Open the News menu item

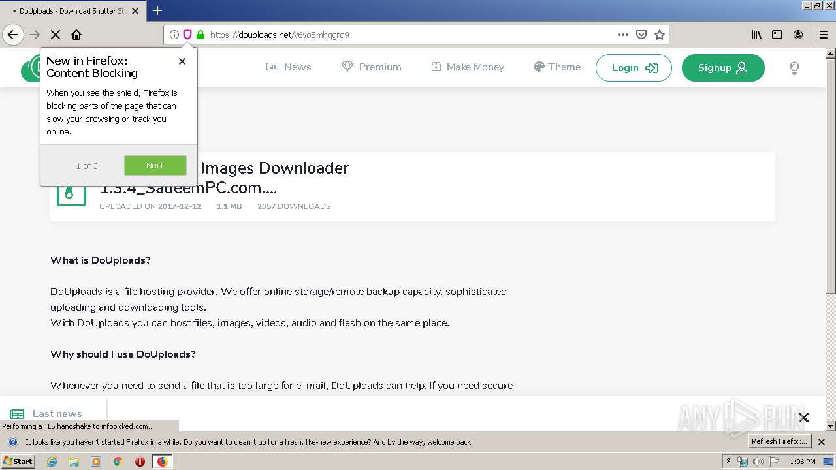coord(289,67)
